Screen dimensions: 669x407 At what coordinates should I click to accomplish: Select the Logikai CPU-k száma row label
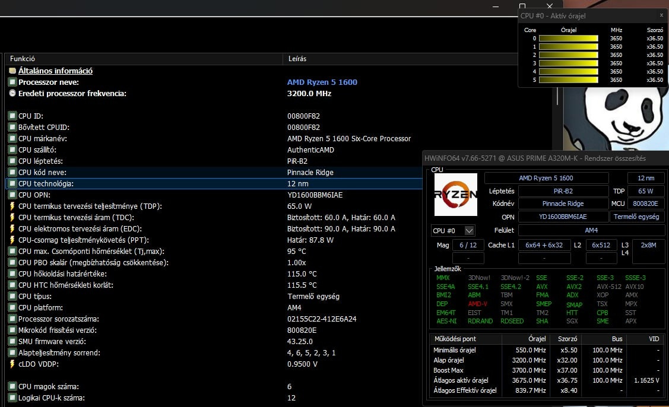coord(51,398)
